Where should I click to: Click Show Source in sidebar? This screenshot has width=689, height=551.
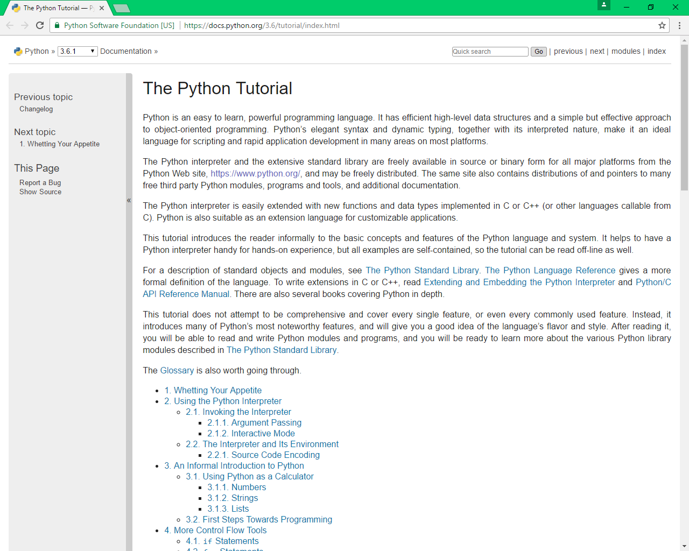tap(40, 192)
